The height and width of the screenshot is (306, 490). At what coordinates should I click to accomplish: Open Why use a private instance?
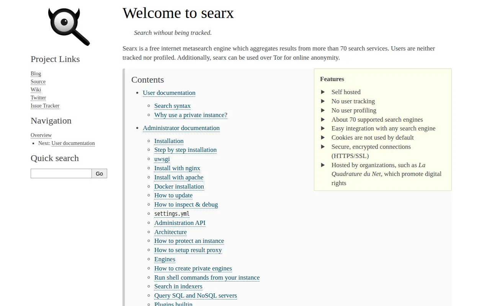(x=191, y=115)
